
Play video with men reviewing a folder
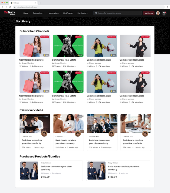point(34,123)
